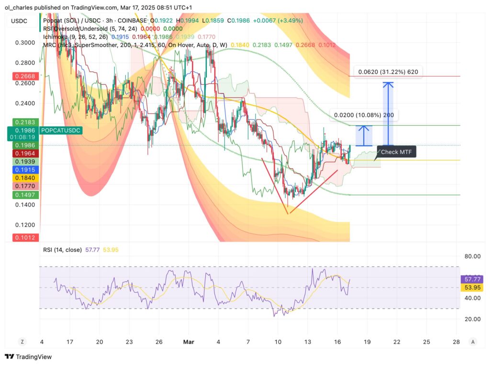The height and width of the screenshot is (365, 490).
Task: Select the RSI Oversold/Undersold indicator legend
Action: pos(90,29)
